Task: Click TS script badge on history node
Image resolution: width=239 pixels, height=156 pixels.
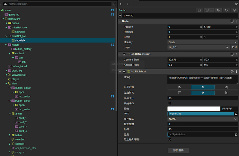Action: click(112, 45)
